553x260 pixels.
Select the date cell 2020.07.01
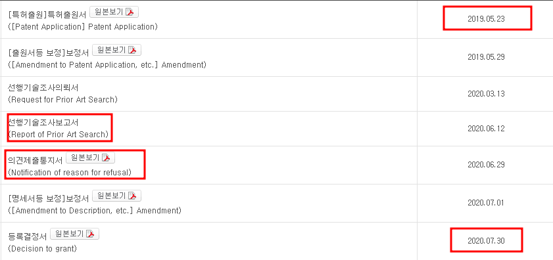click(486, 204)
